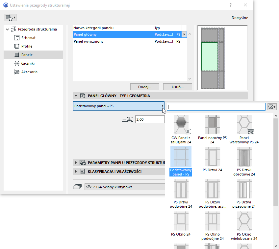
Task: Open the Podstawowy panel - PS type dropdown
Action: 119,106
